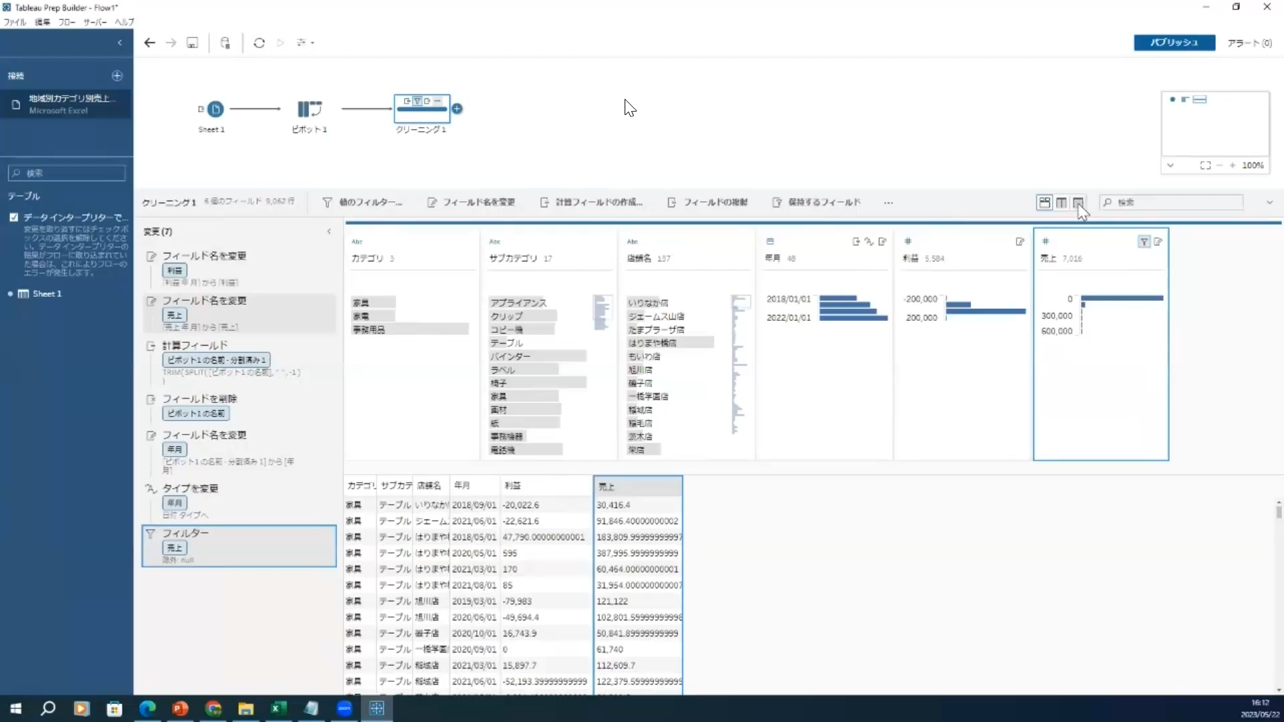Click rename change icon on 年月 card
This screenshot has width=1284, height=722.
[x=883, y=242]
